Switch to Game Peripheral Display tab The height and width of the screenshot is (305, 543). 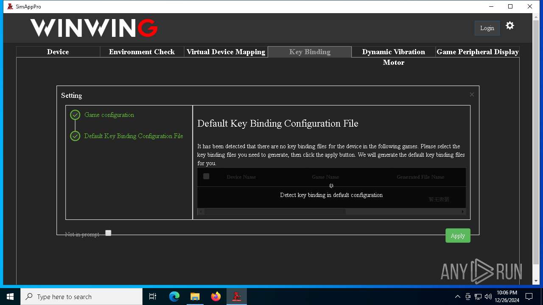(478, 52)
